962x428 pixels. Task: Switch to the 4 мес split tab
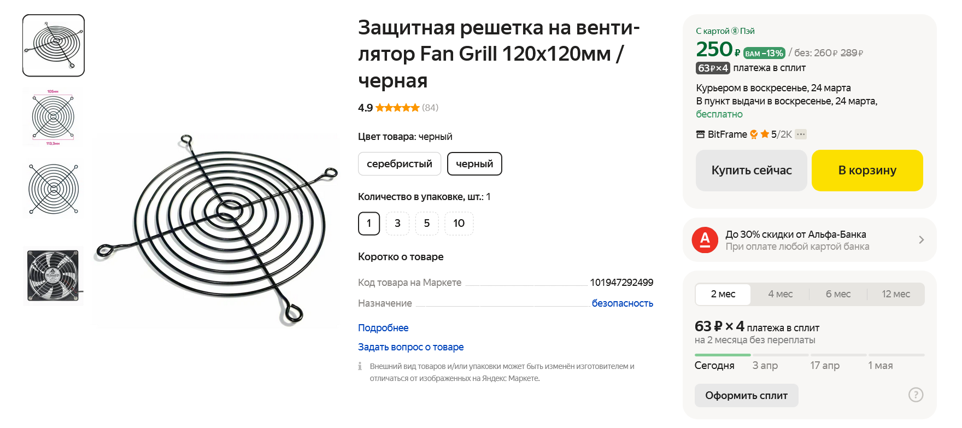(780, 294)
